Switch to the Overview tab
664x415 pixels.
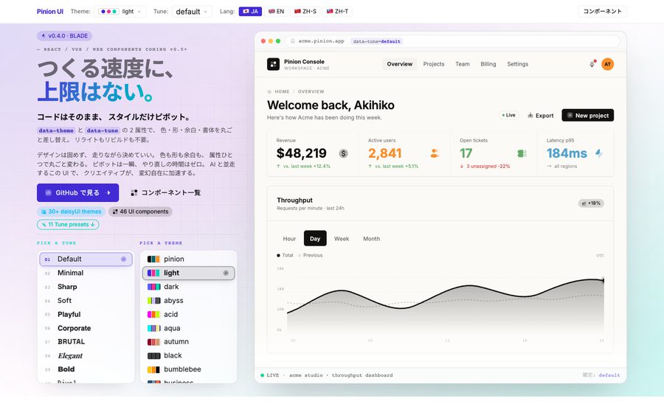coord(399,64)
